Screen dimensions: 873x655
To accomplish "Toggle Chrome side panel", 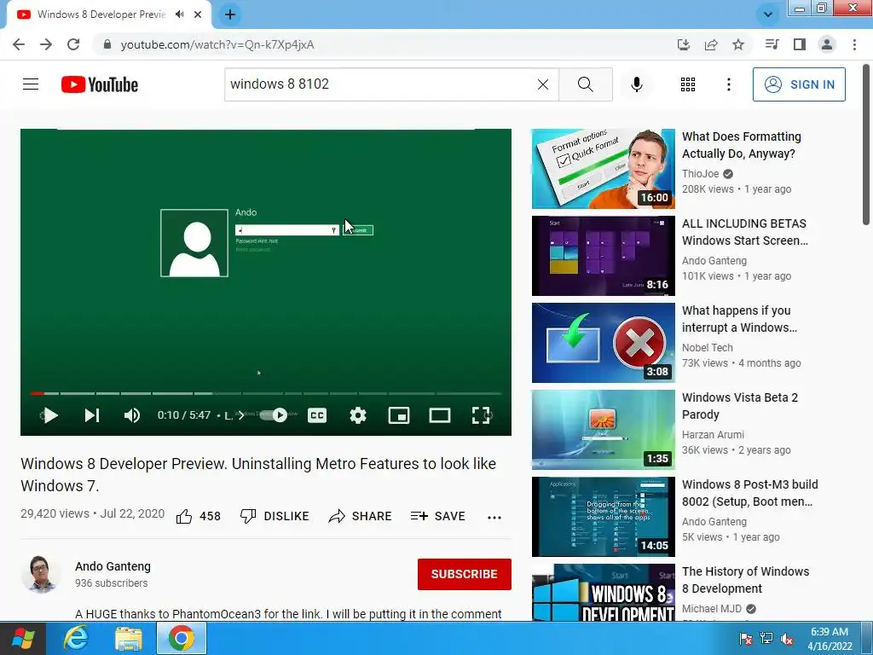I will (x=800, y=44).
